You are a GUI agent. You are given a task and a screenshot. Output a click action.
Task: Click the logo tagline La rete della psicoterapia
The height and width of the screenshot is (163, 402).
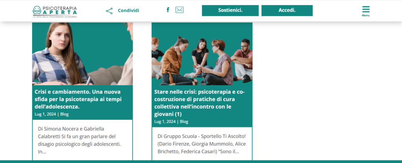(55, 17)
